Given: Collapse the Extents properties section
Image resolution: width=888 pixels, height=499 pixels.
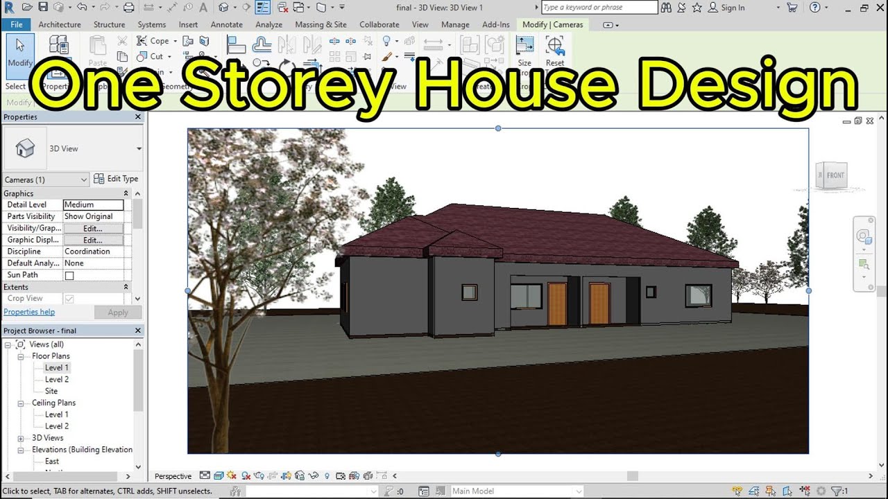Looking at the screenshot, I should pyautogui.click(x=126, y=287).
